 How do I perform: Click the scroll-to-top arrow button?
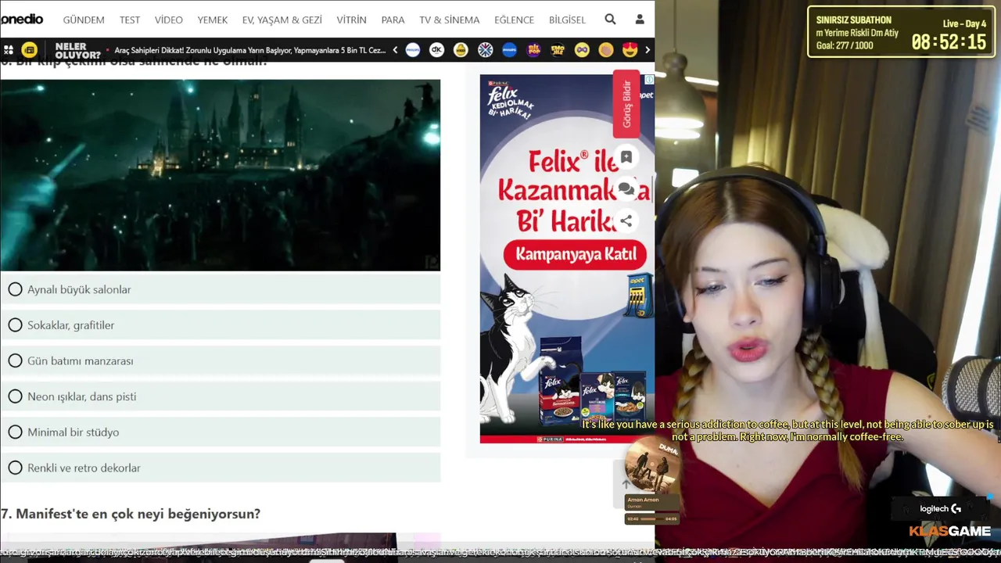626,483
